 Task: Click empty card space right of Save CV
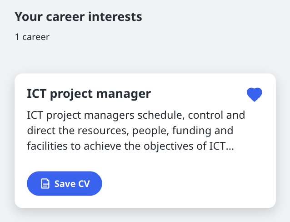pyautogui.click(x=186, y=183)
